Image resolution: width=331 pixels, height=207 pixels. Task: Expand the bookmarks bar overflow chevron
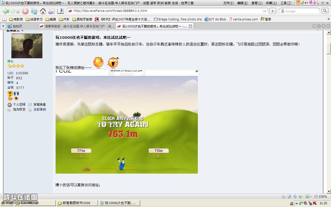coord(329,19)
